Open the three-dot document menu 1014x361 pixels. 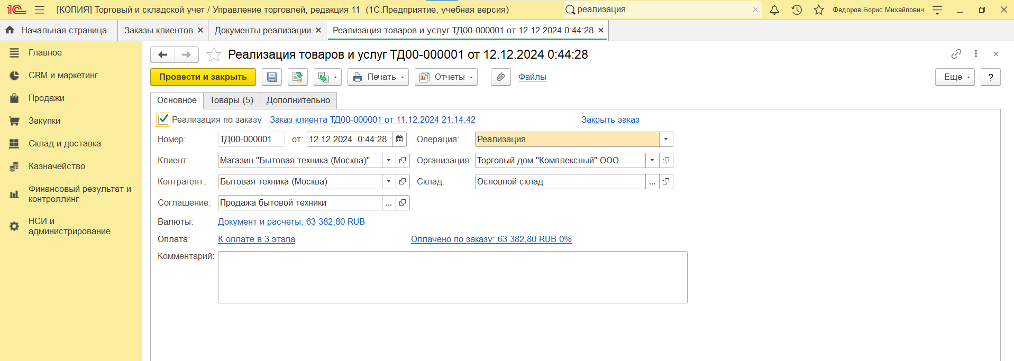coord(976,54)
